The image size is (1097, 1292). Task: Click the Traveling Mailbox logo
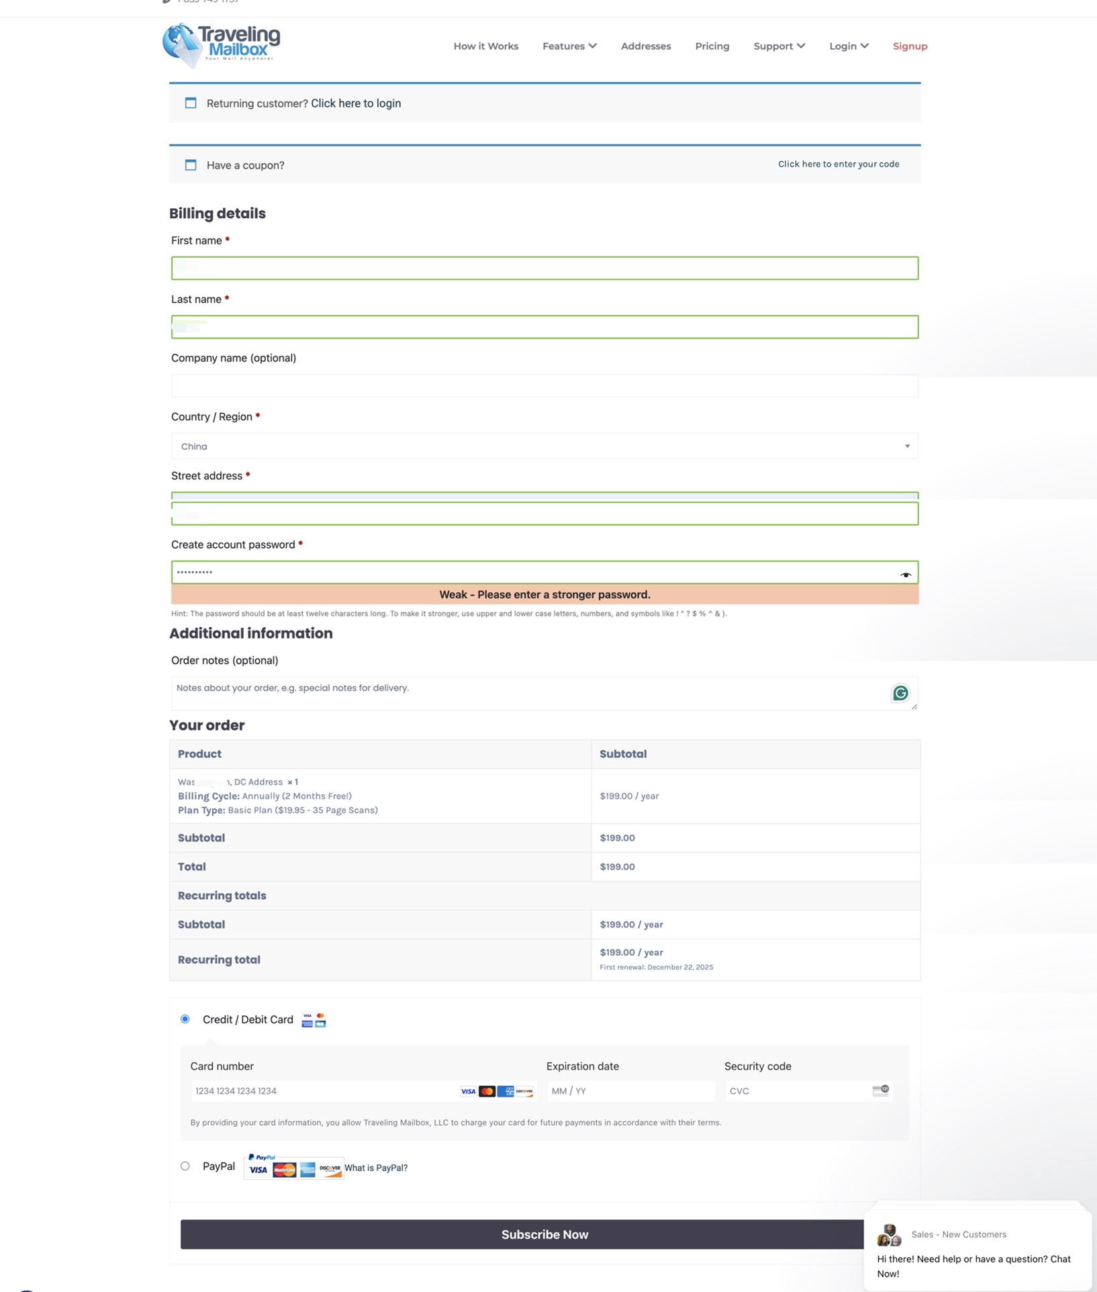[221, 44]
